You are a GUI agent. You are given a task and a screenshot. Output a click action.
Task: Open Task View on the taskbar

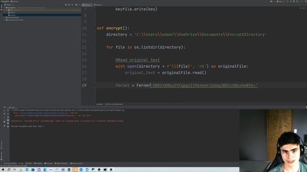pos(15,170)
